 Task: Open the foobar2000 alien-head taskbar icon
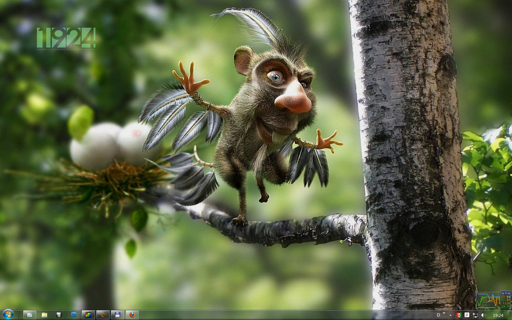tap(59, 315)
